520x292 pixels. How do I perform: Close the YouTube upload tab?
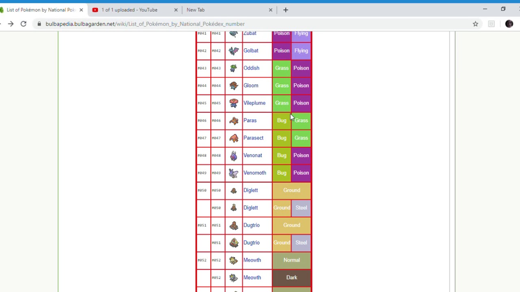[x=176, y=10]
